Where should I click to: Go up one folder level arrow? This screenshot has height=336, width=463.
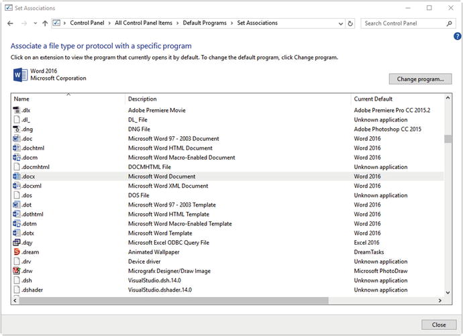coord(45,23)
